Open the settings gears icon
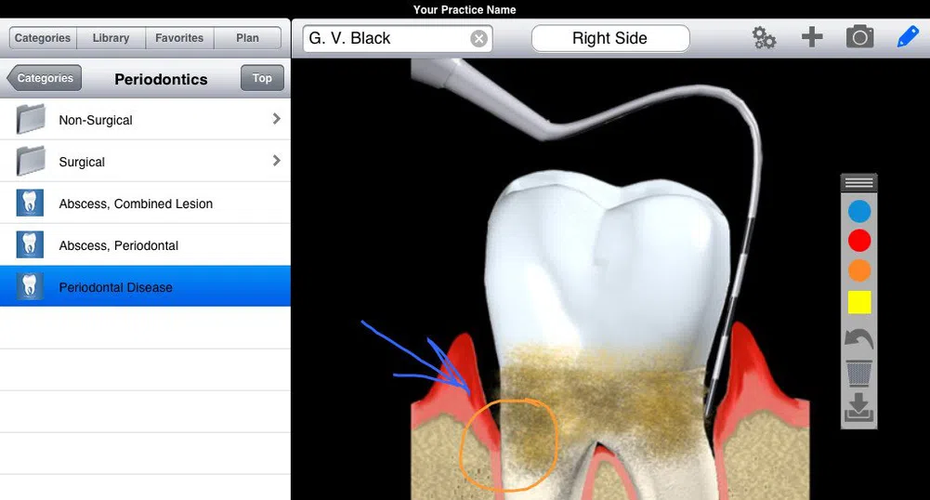Screen dimensions: 930x500 click(764, 38)
